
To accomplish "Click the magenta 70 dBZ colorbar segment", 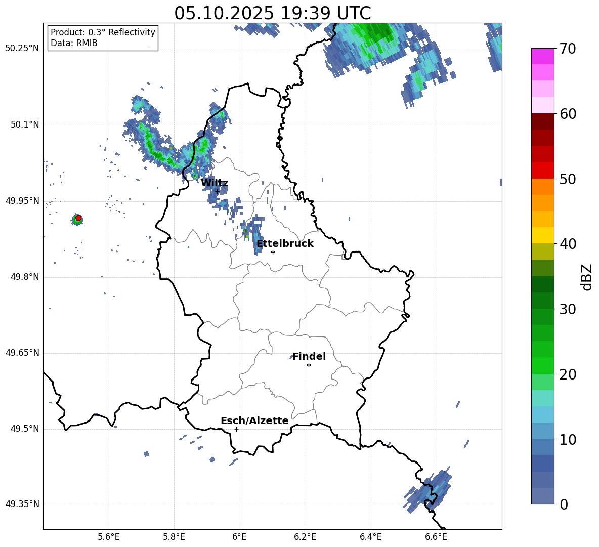I will tap(542, 57).
